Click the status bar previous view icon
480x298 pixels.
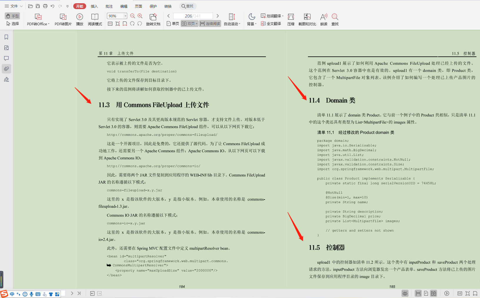92,293
